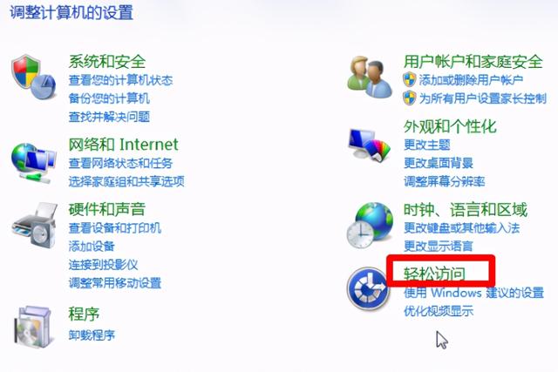Open 更改键盘或其他输入法 link
Viewport: 558px width, 372px height.
click(461, 227)
